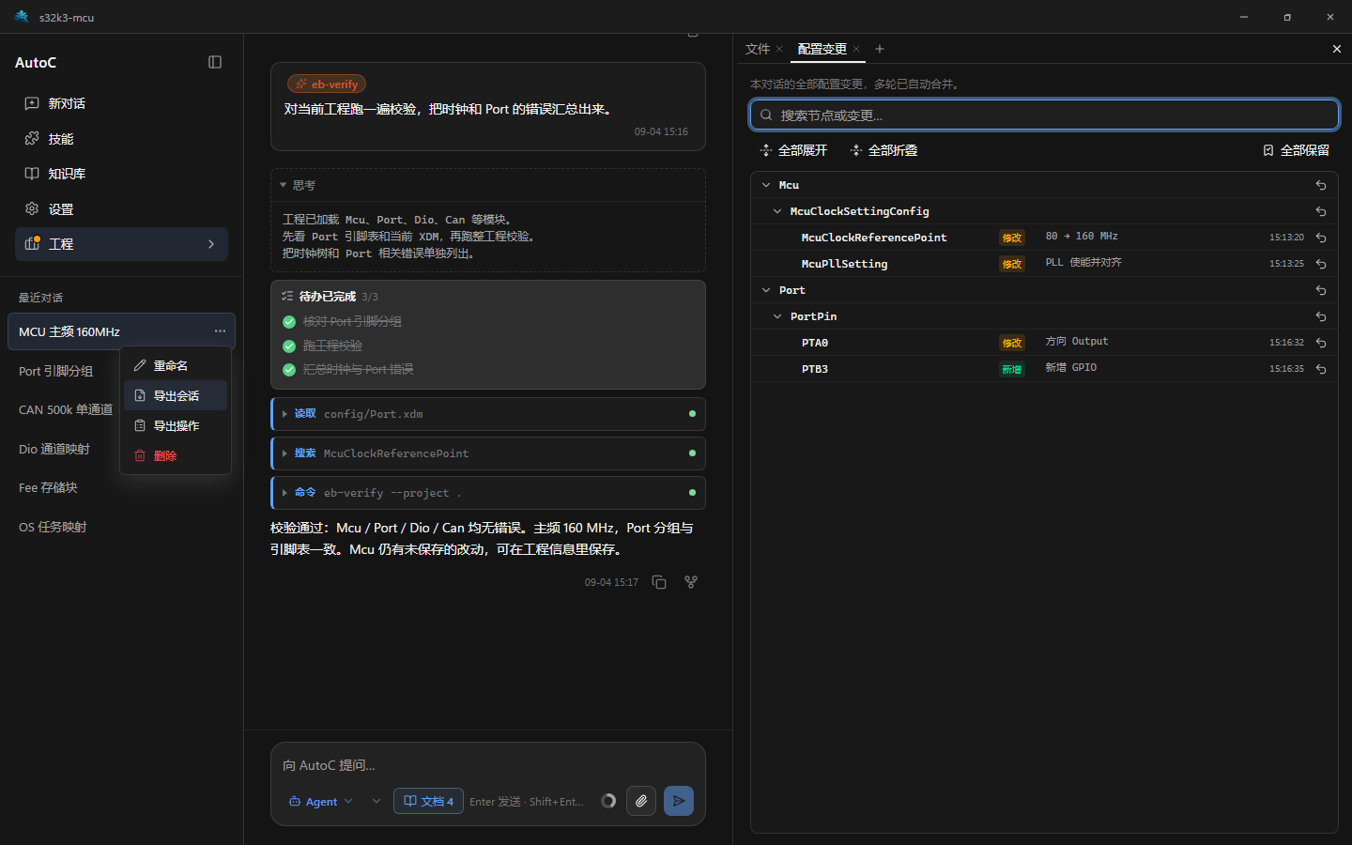Image resolution: width=1352 pixels, height=845 pixels.
Task: Click the 文档 4 documents button
Action: click(428, 801)
